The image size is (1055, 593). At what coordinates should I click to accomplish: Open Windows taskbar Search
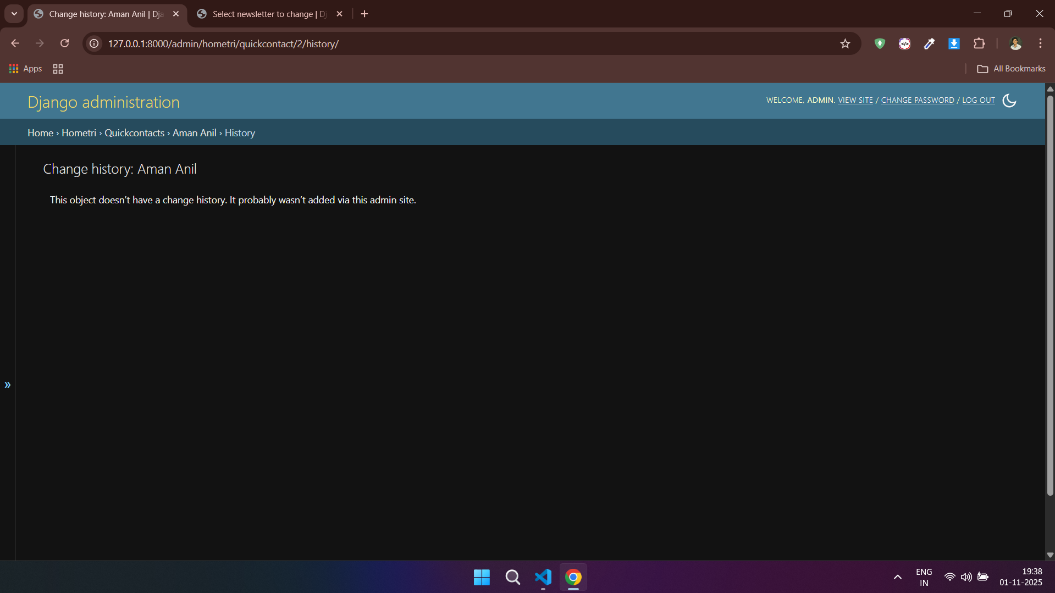(512, 577)
